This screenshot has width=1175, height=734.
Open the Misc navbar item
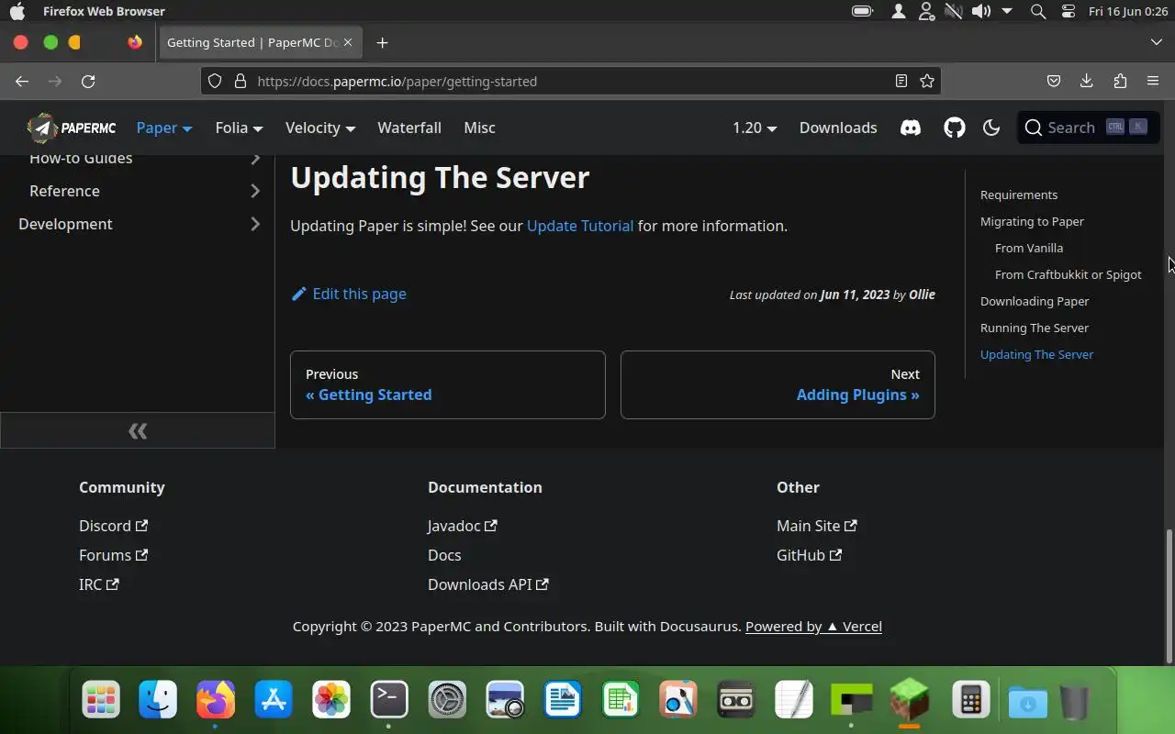[479, 128]
